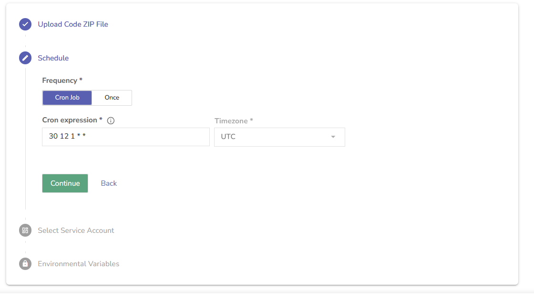Click the UTC value in Timezone field
This screenshot has width=534, height=300.
pyautogui.click(x=228, y=137)
